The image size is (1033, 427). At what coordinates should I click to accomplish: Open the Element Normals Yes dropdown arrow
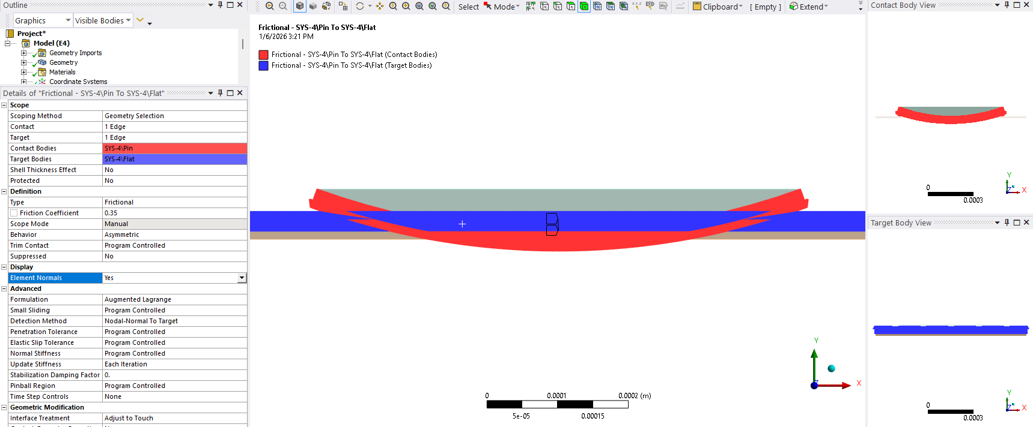tap(242, 278)
